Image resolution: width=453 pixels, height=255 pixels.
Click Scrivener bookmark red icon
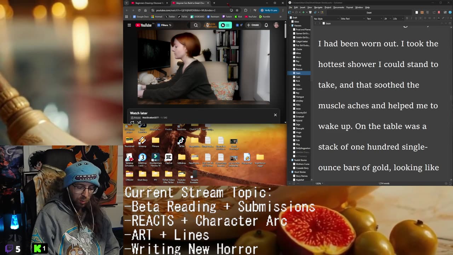pyautogui.click(x=439, y=12)
